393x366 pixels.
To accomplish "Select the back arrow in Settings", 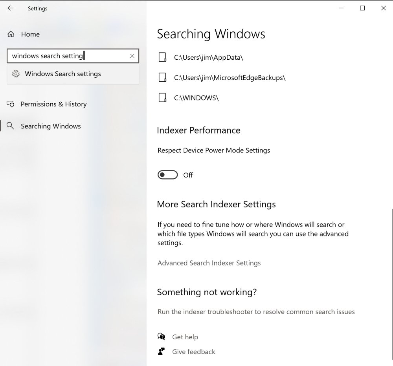I will 9,8.
